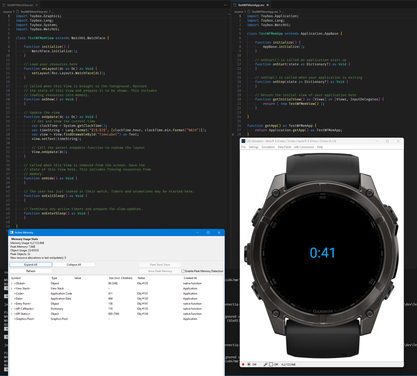Screen dimensions: 417x376
Task: Click the '600 (744)' size value
Action: pyautogui.click(x=114, y=313)
